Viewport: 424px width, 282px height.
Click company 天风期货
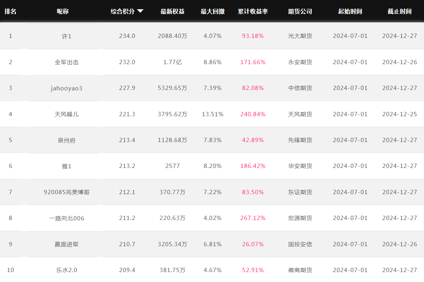[300, 114]
